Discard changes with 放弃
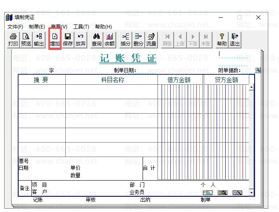This screenshot has width=279, height=212. (81, 40)
